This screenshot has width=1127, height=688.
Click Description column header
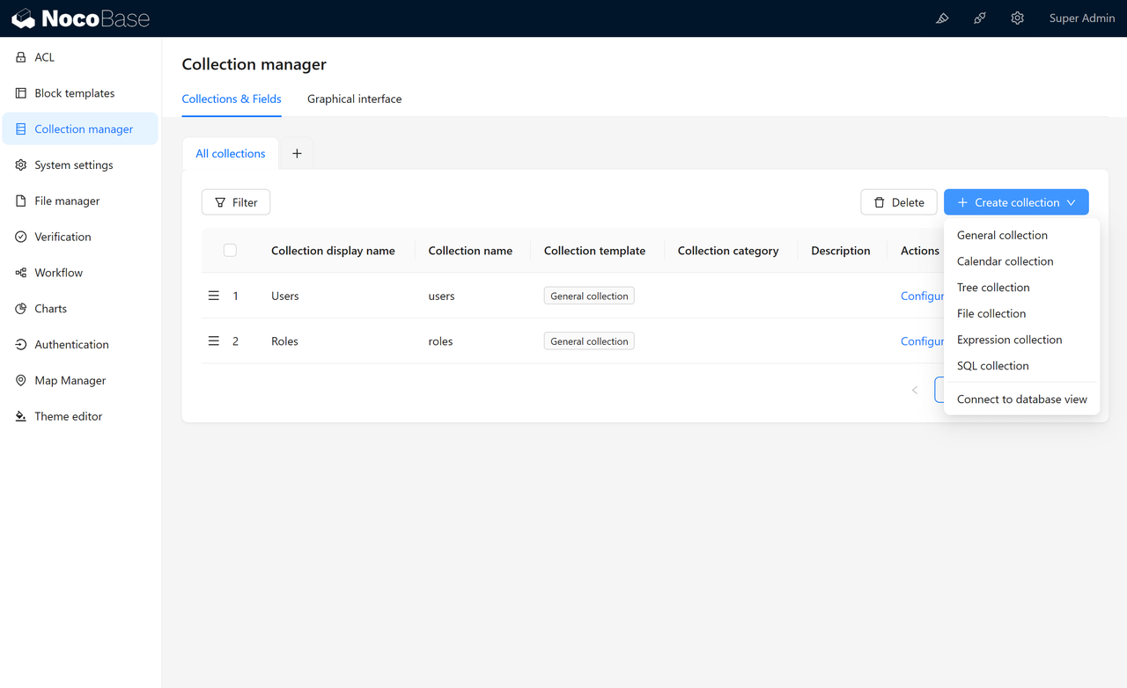point(841,251)
